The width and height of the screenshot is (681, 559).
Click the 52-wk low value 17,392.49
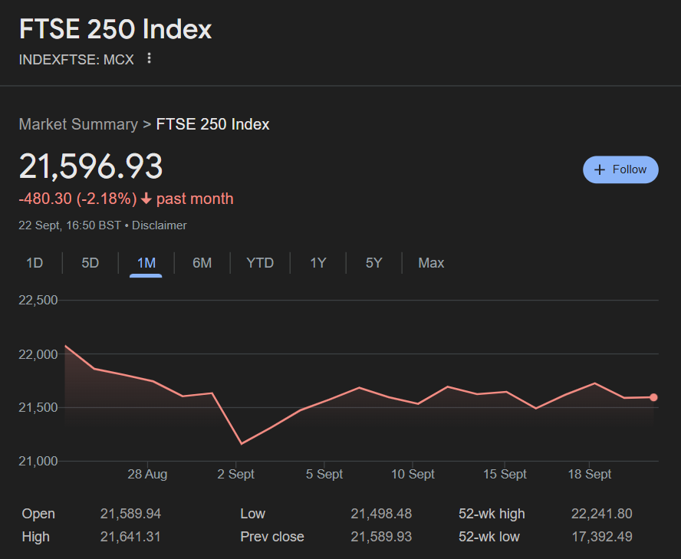click(x=601, y=537)
